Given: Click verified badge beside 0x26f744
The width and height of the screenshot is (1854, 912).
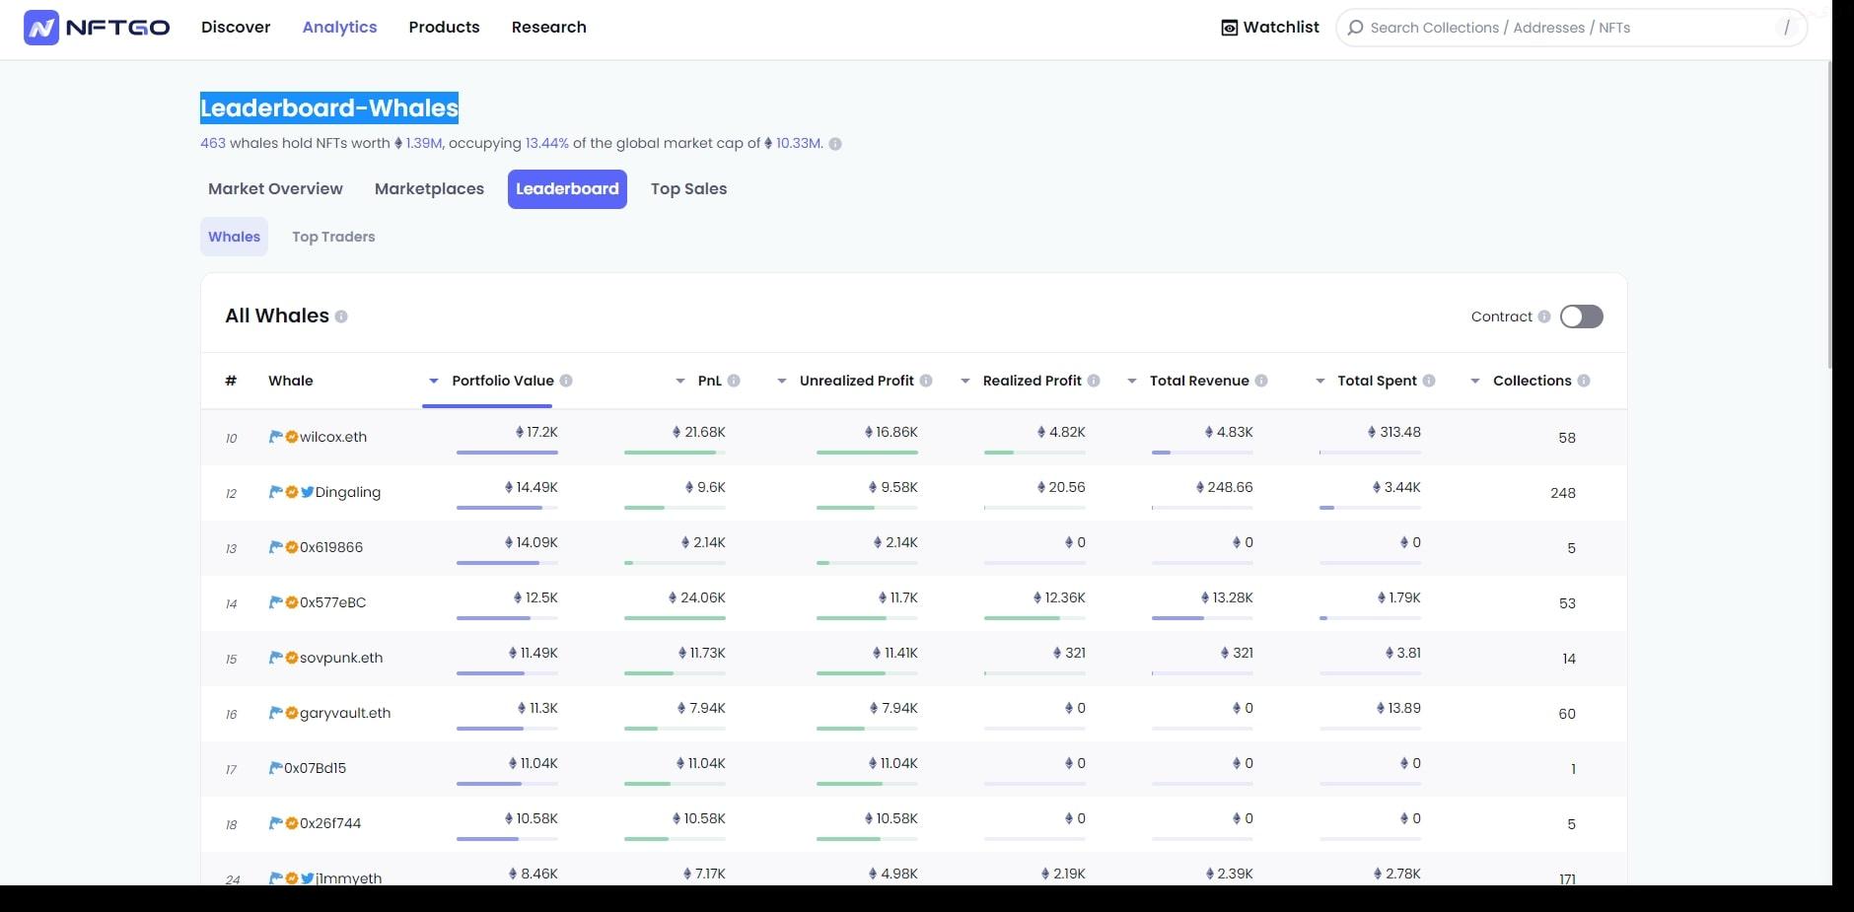Looking at the screenshot, I should point(292,822).
